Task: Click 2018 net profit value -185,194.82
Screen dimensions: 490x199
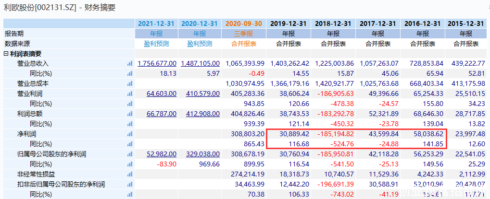Action: (336, 134)
